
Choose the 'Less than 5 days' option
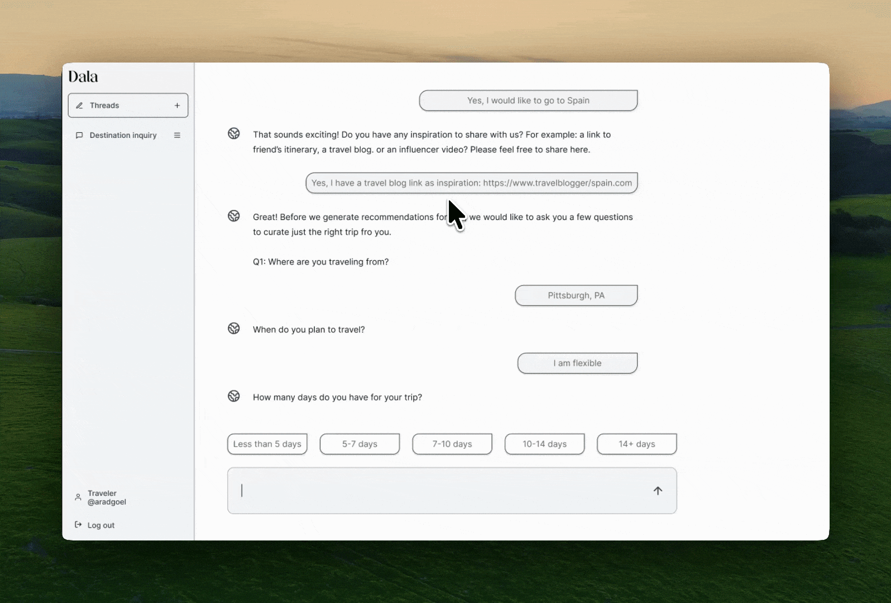click(x=267, y=444)
